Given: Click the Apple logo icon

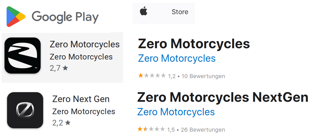Looking at the screenshot, I should 144,12.
